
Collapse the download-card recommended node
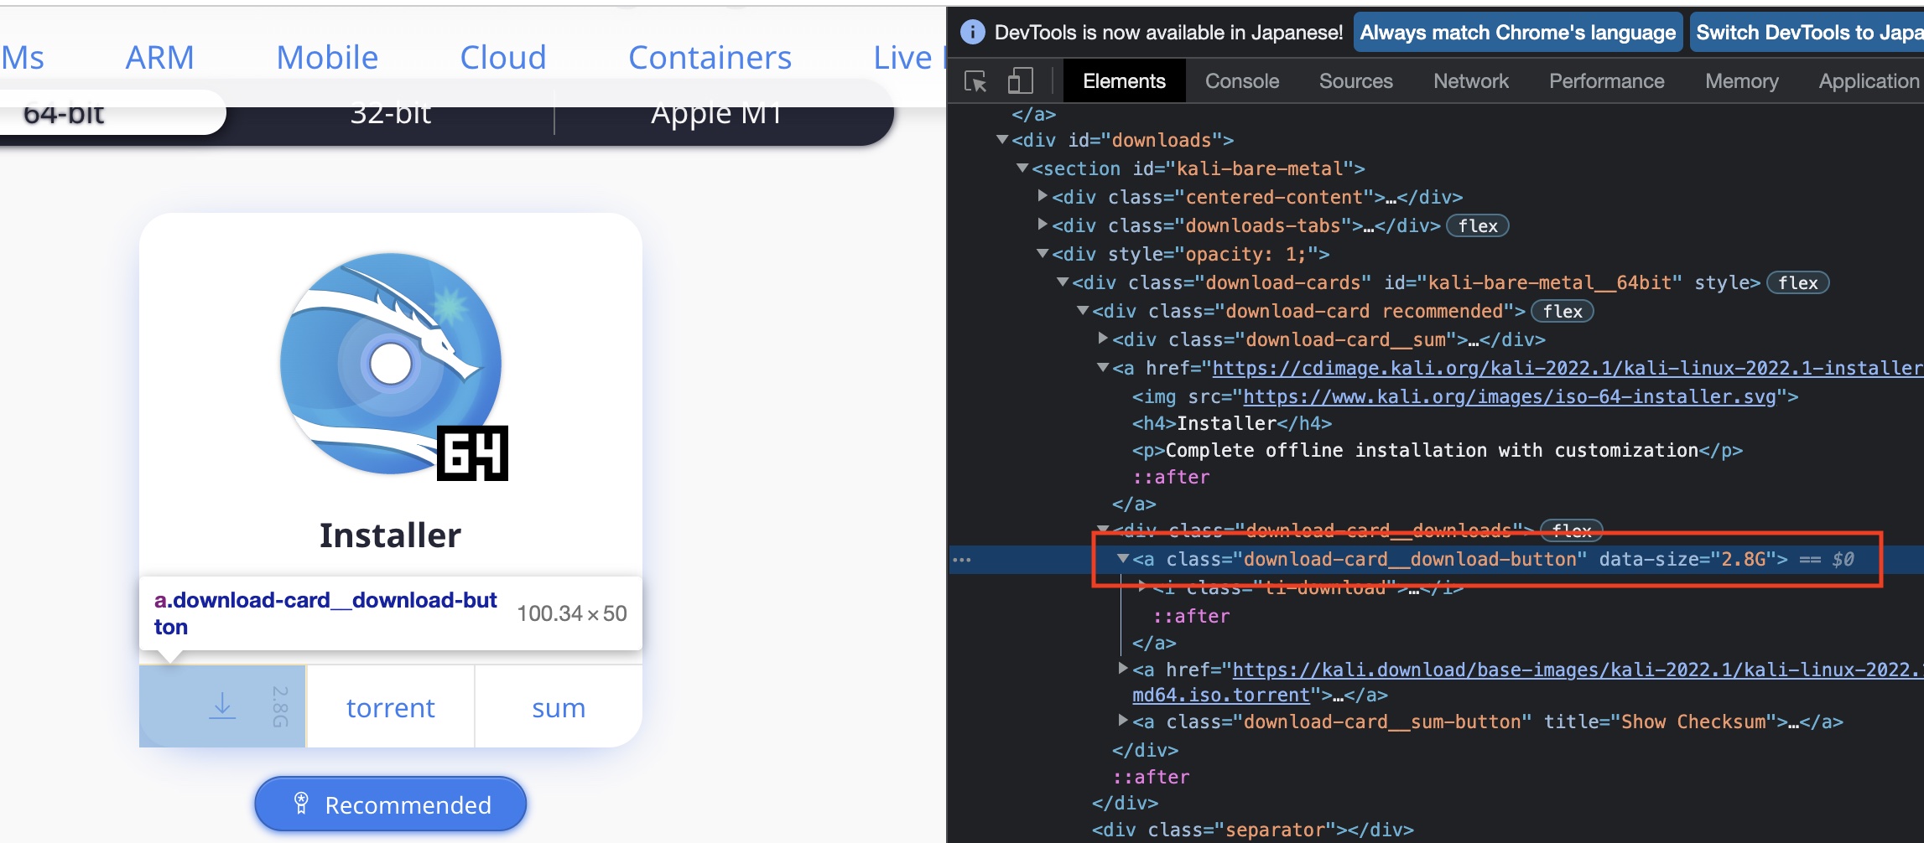pos(1083,310)
